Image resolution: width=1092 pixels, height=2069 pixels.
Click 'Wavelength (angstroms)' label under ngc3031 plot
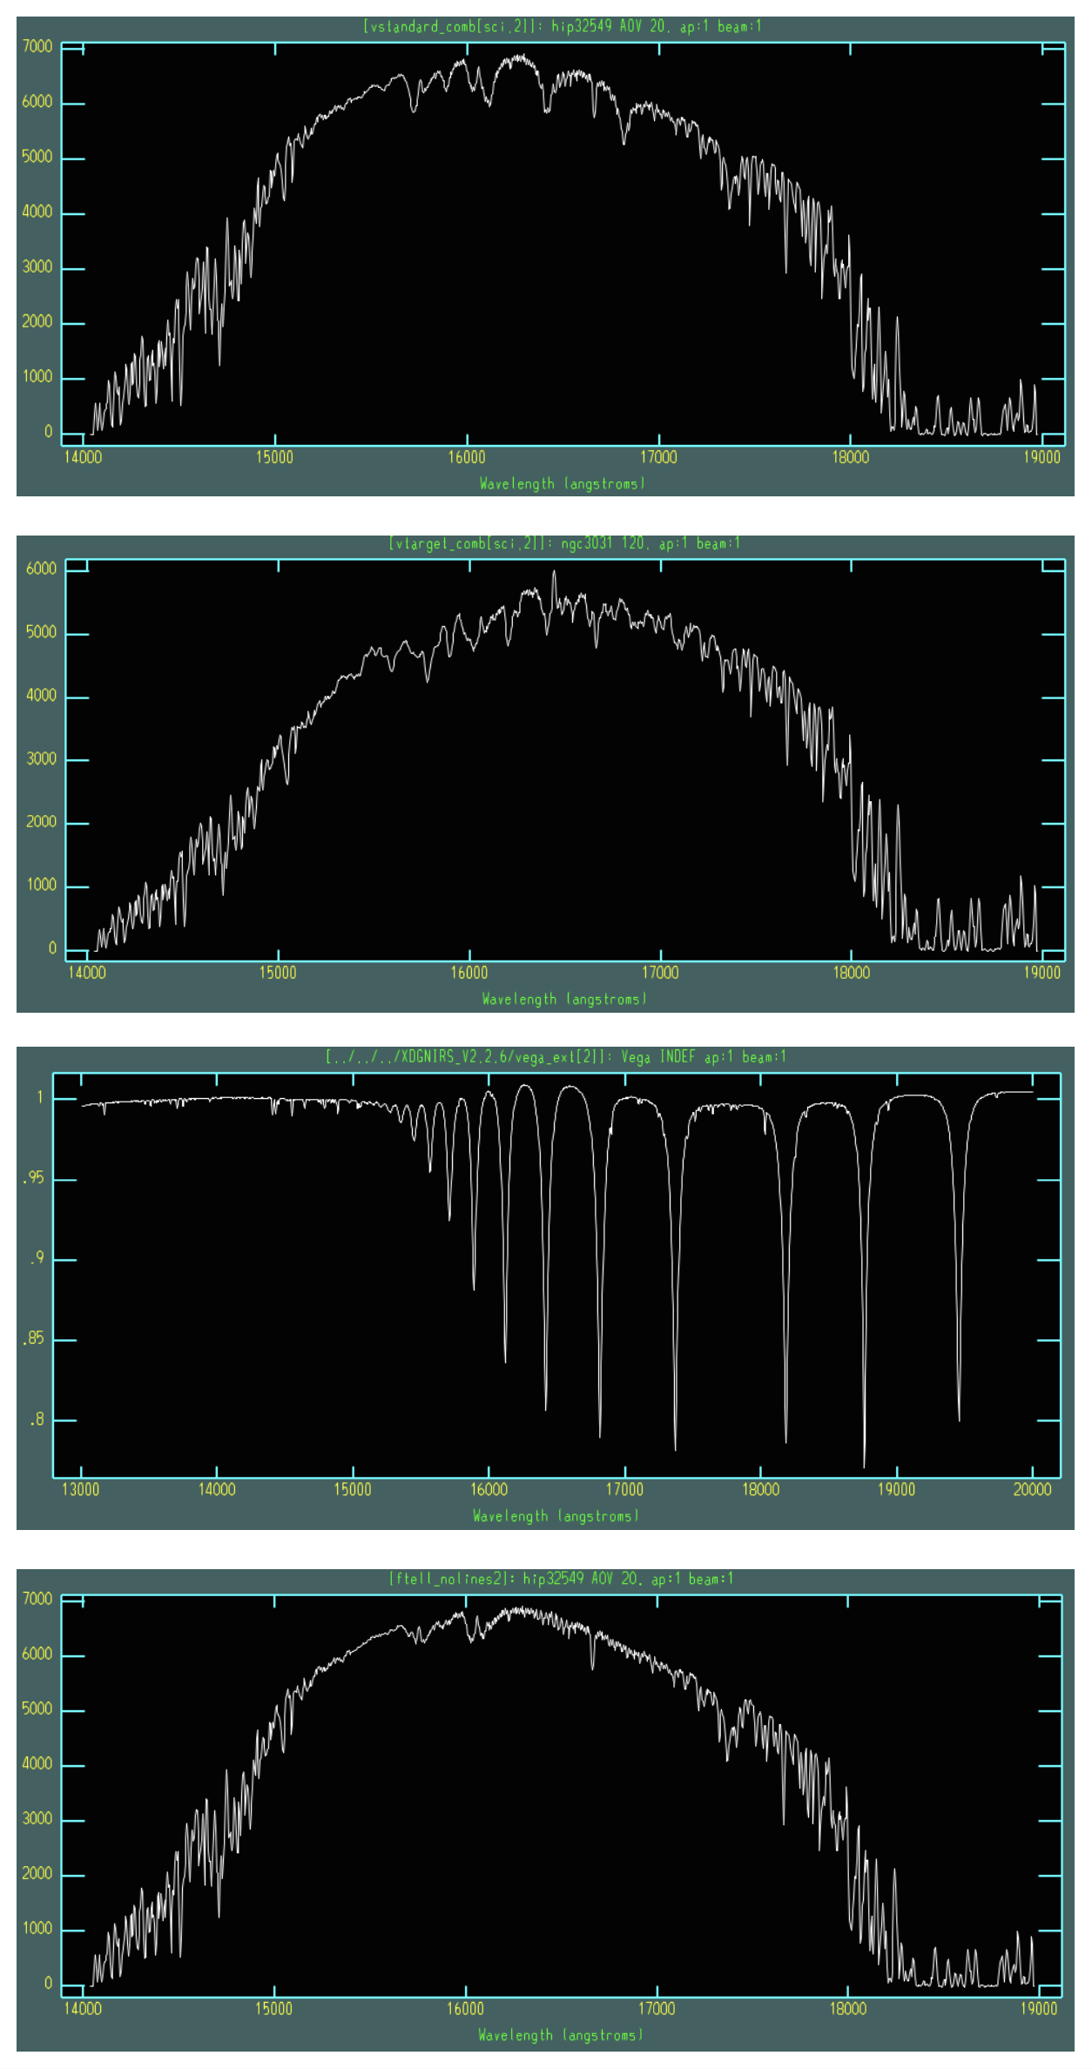[x=564, y=999]
